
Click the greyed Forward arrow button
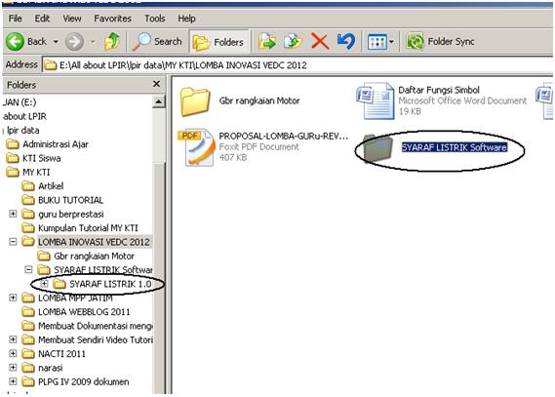(x=74, y=41)
